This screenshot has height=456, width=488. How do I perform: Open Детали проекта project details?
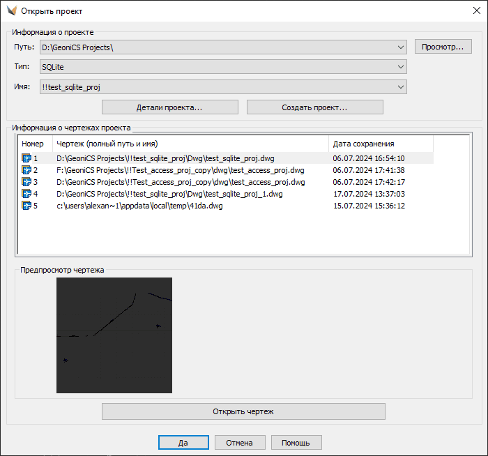point(169,107)
